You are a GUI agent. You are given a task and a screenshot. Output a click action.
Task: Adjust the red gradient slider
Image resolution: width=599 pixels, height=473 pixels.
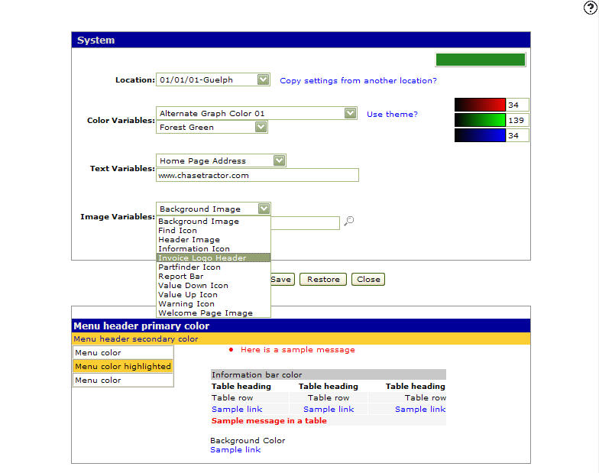480,105
